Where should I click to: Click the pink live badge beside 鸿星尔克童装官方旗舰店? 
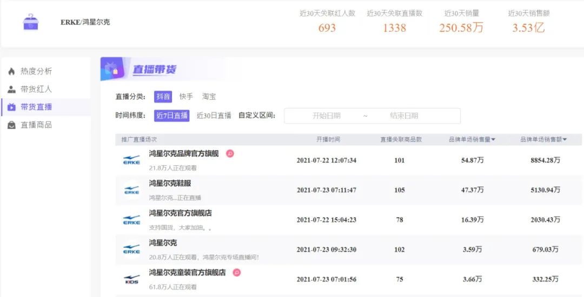pos(236,273)
